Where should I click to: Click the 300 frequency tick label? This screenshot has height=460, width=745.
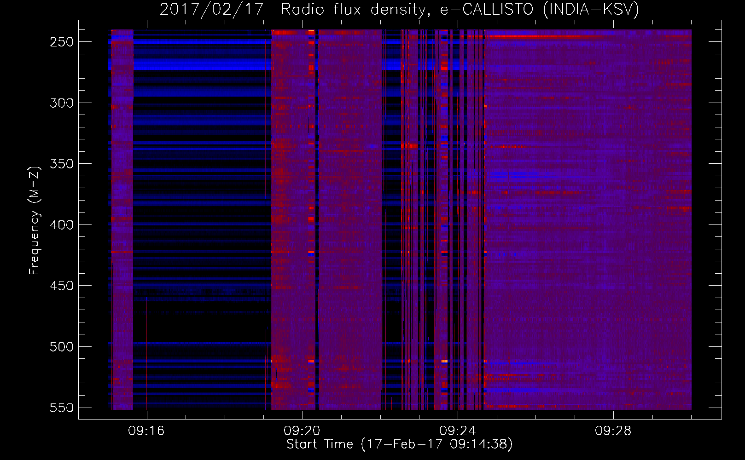(62, 103)
